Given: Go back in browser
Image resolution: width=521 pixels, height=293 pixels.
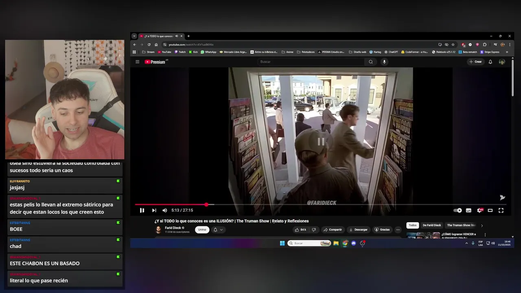Looking at the screenshot, I should [135, 44].
